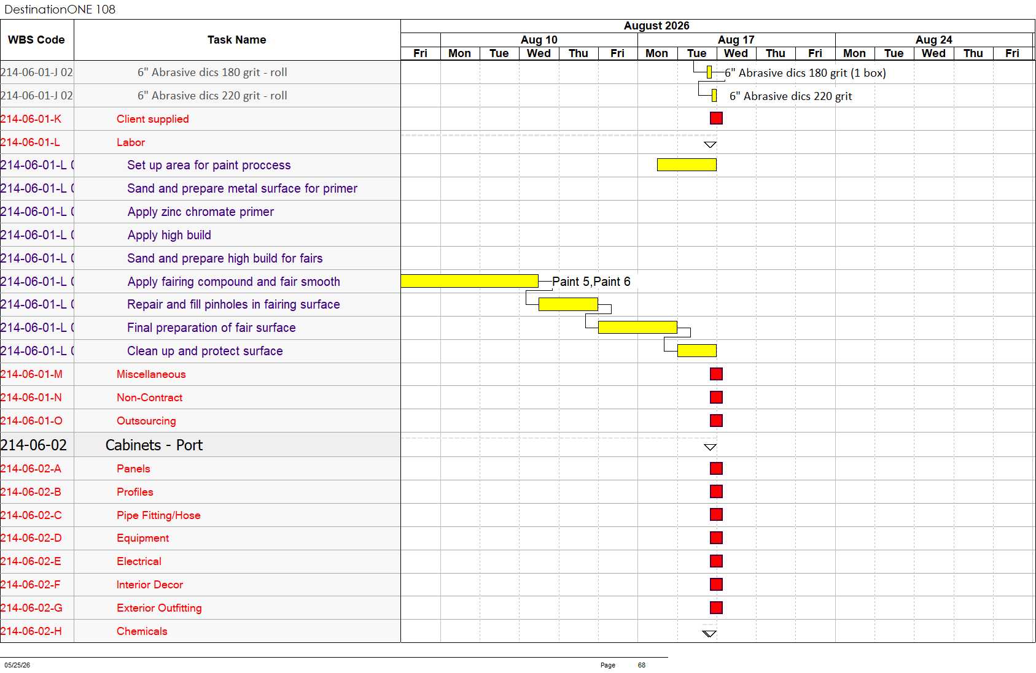Image resolution: width=1036 pixels, height=673 pixels.
Task: Select Set up area for paint proccess
Action: [x=209, y=165]
